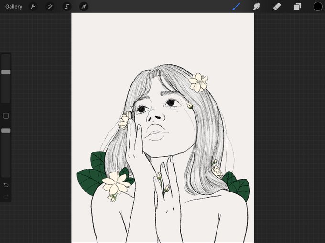Viewport: 325px width, 243px height.
Task: Select the Brush tool
Action: (x=236, y=7)
